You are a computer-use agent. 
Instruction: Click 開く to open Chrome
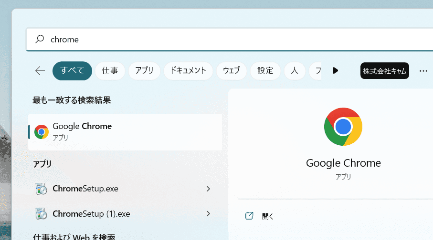[x=268, y=216]
